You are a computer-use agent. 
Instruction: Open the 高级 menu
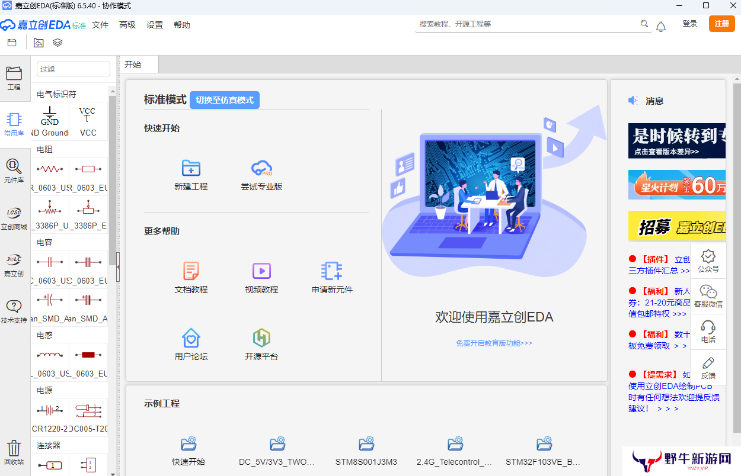point(127,25)
